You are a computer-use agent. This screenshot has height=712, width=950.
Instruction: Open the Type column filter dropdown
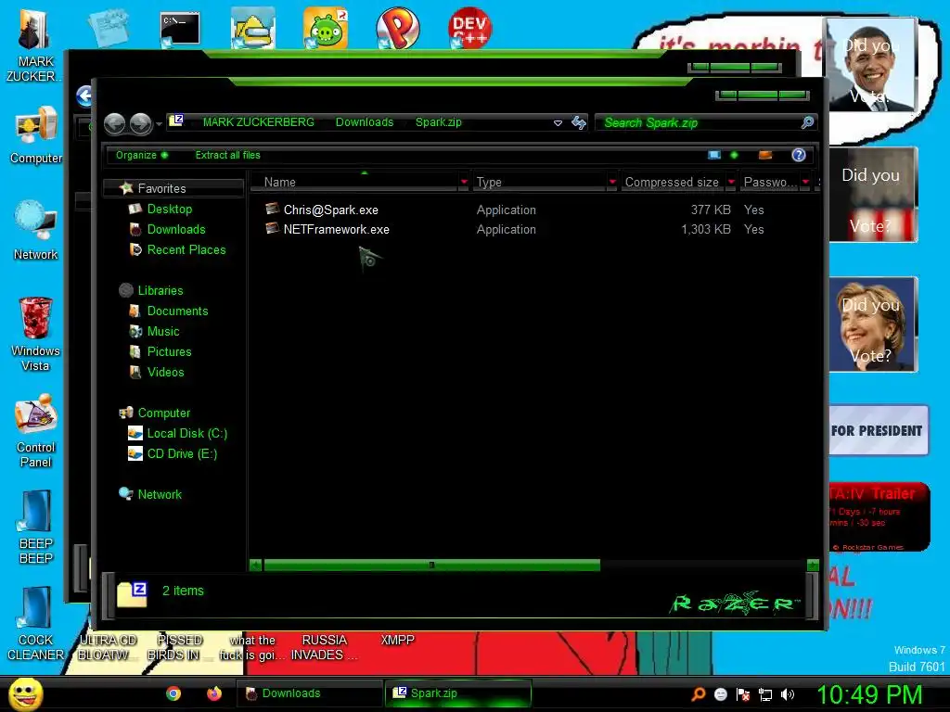(x=612, y=182)
